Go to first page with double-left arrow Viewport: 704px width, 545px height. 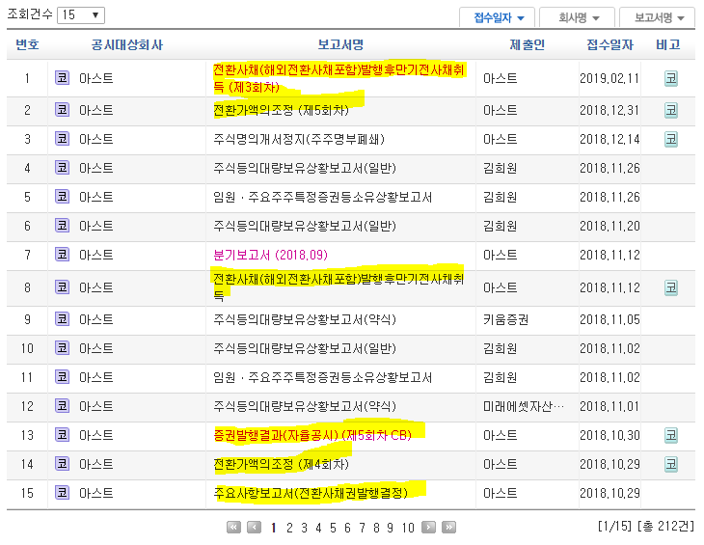(233, 527)
